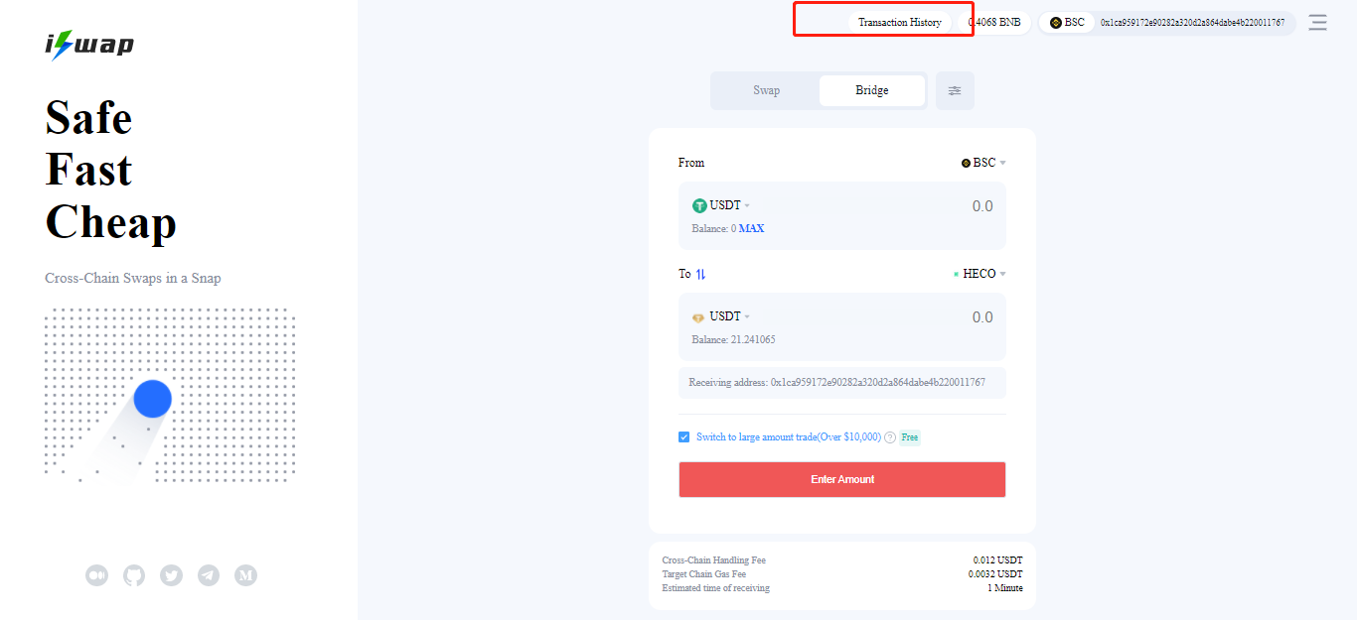
Task: Switch to the Swap tab
Action: (766, 90)
